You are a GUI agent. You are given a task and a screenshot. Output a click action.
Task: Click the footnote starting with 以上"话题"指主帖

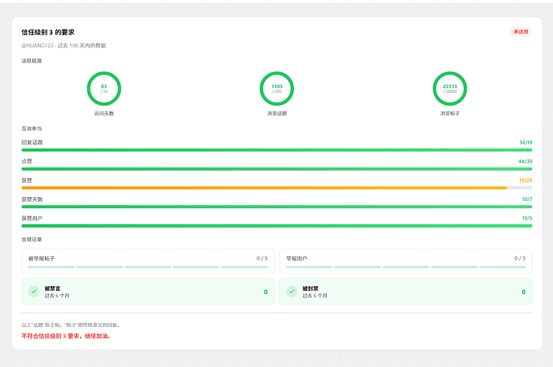pos(71,325)
